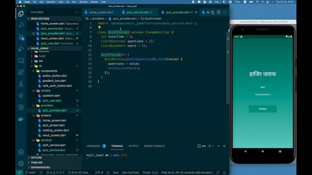Viewport: 312px width, 175px height.
Task: Open ranking_screen.dart in the file tree
Action: pyautogui.click(x=56, y=130)
